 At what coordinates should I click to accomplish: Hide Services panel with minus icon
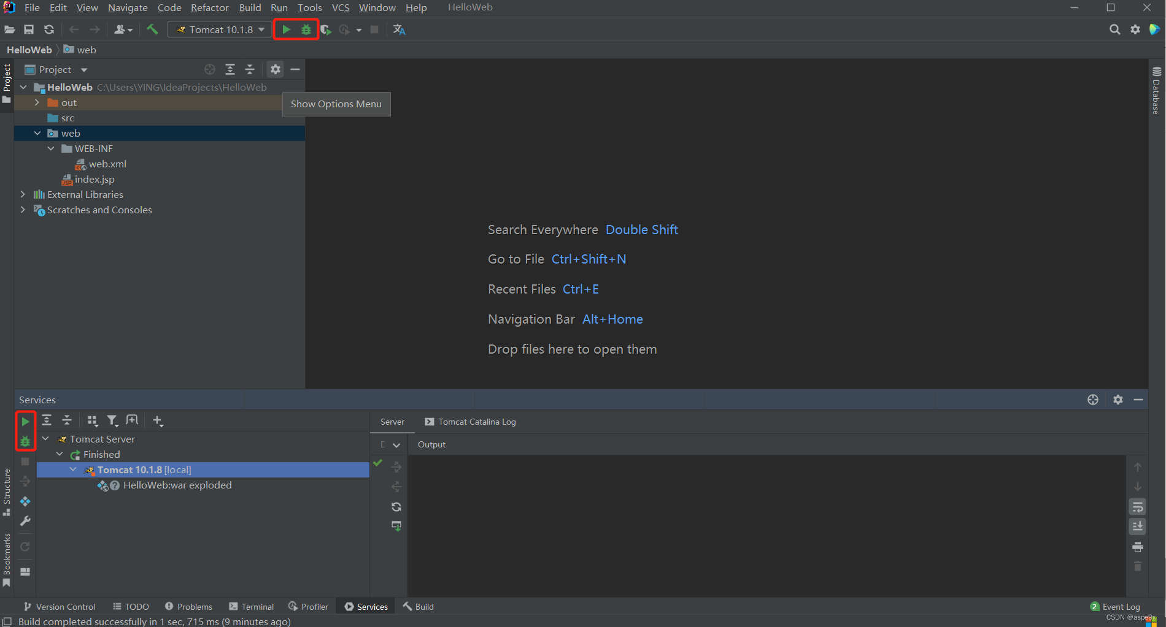coord(1138,400)
